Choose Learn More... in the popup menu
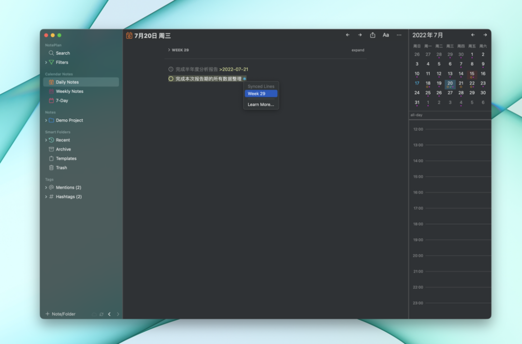522x344 pixels. pyautogui.click(x=261, y=105)
